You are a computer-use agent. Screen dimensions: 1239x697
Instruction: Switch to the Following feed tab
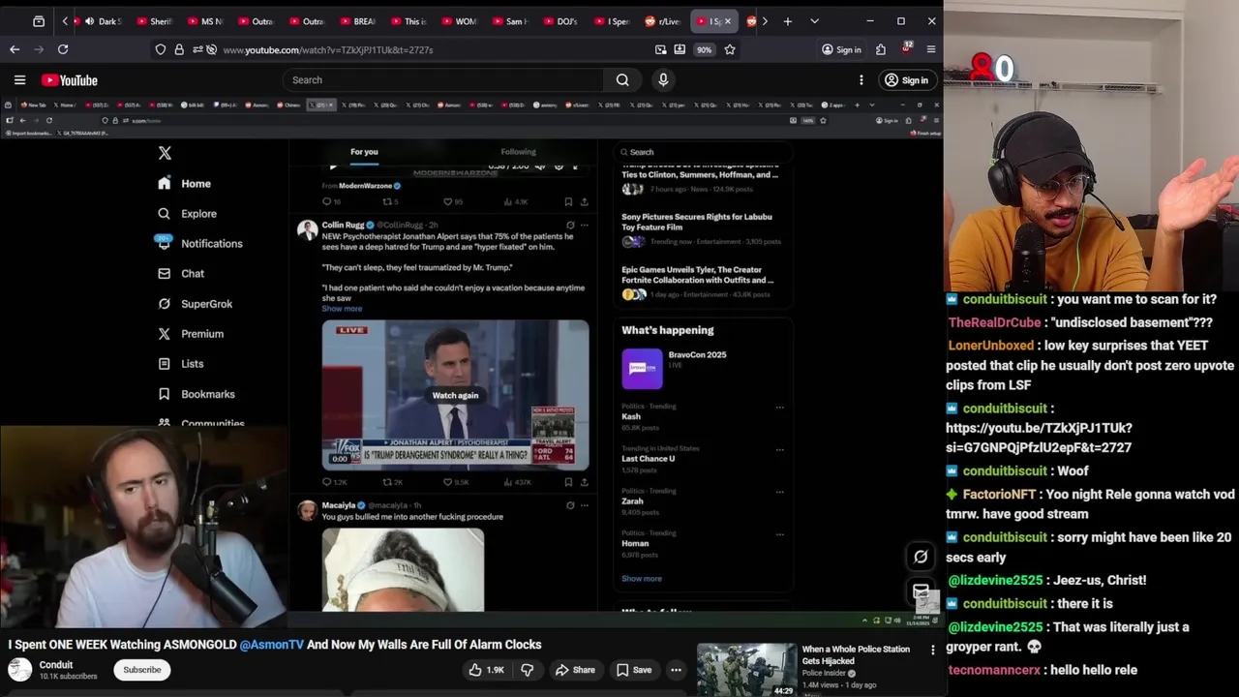point(518,152)
